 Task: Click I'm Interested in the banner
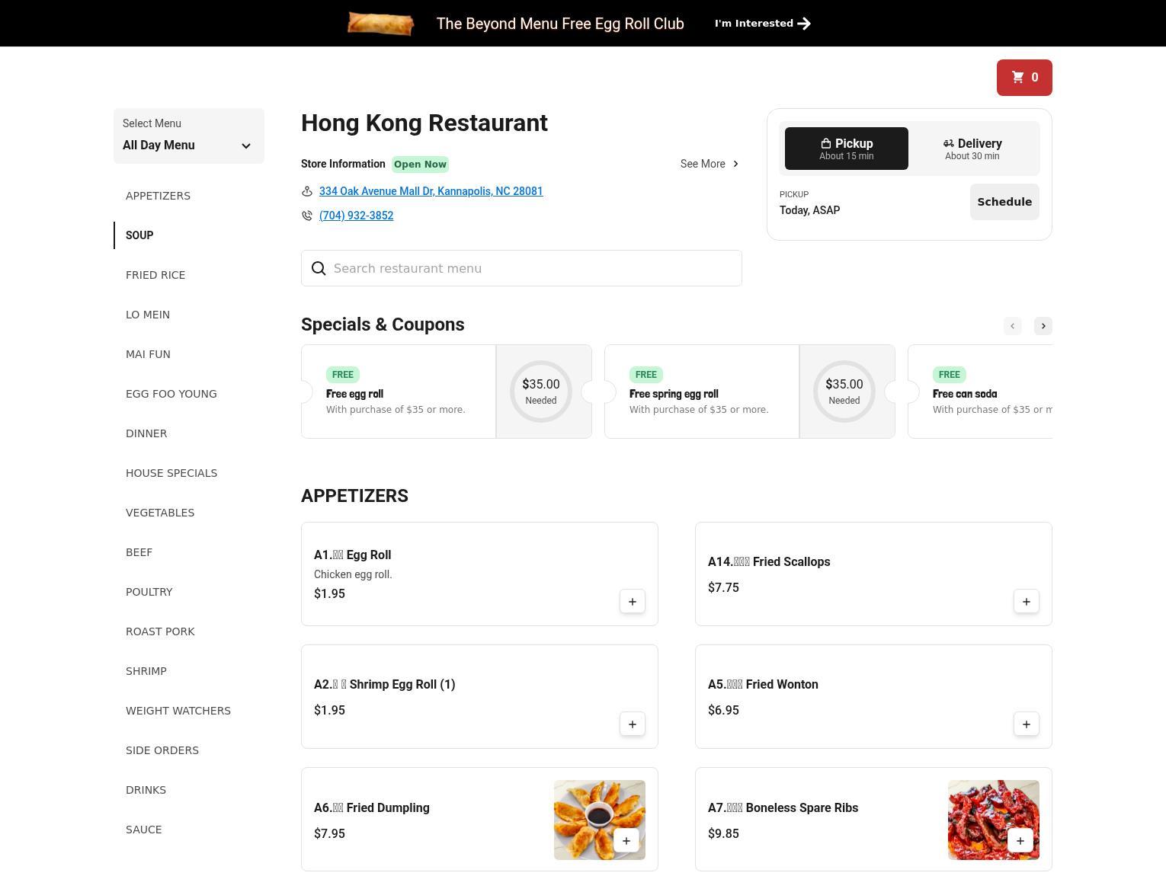(762, 24)
